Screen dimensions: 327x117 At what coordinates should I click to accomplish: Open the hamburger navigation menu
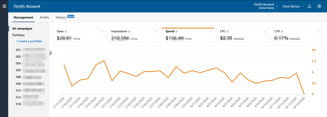pyautogui.click(x=4, y=6)
